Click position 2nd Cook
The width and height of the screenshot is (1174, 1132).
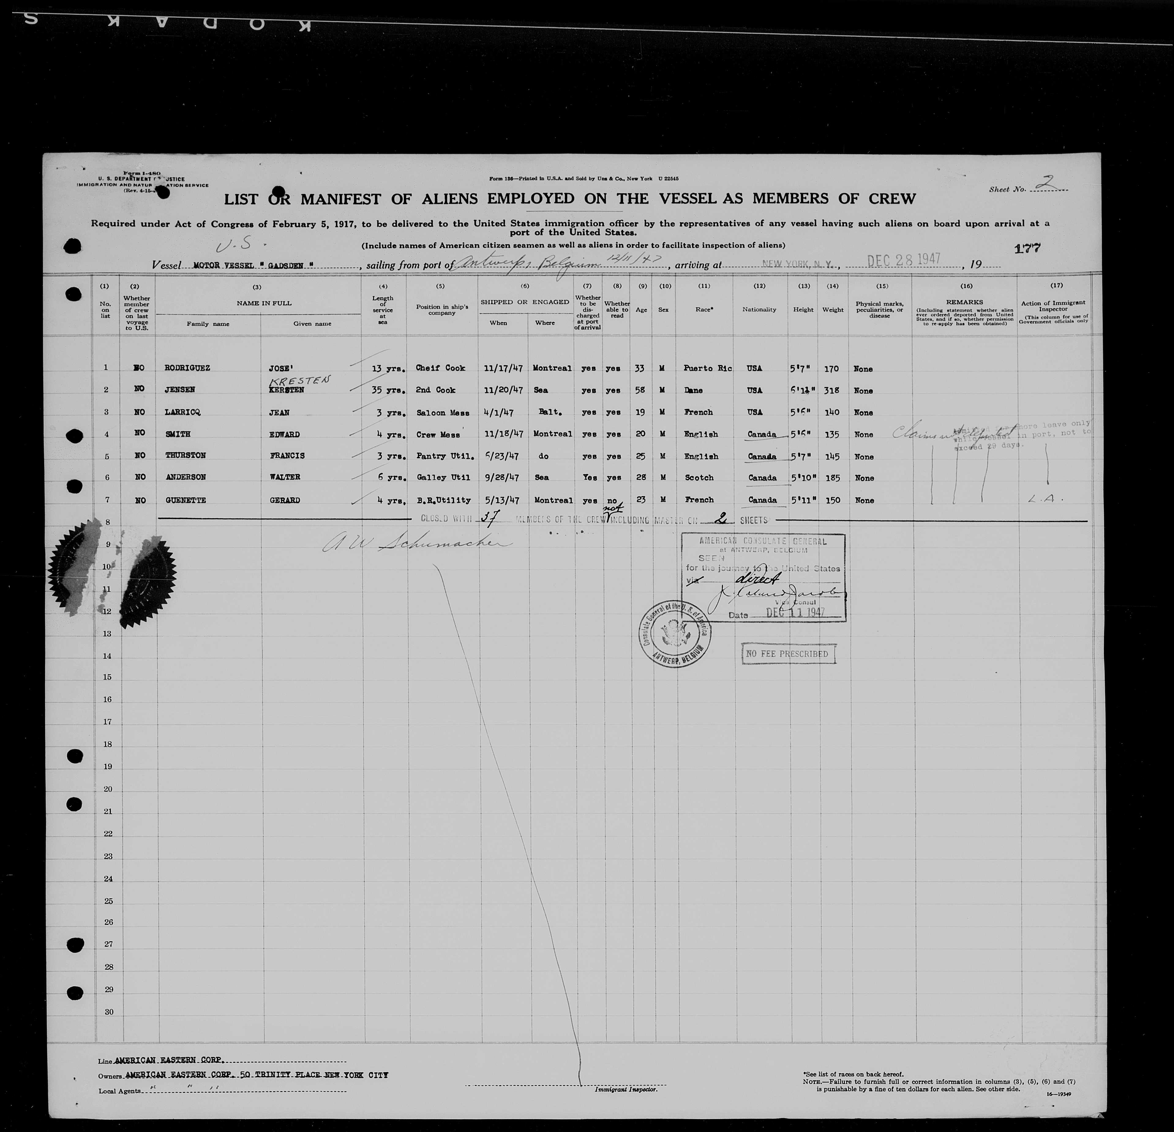tap(435, 390)
